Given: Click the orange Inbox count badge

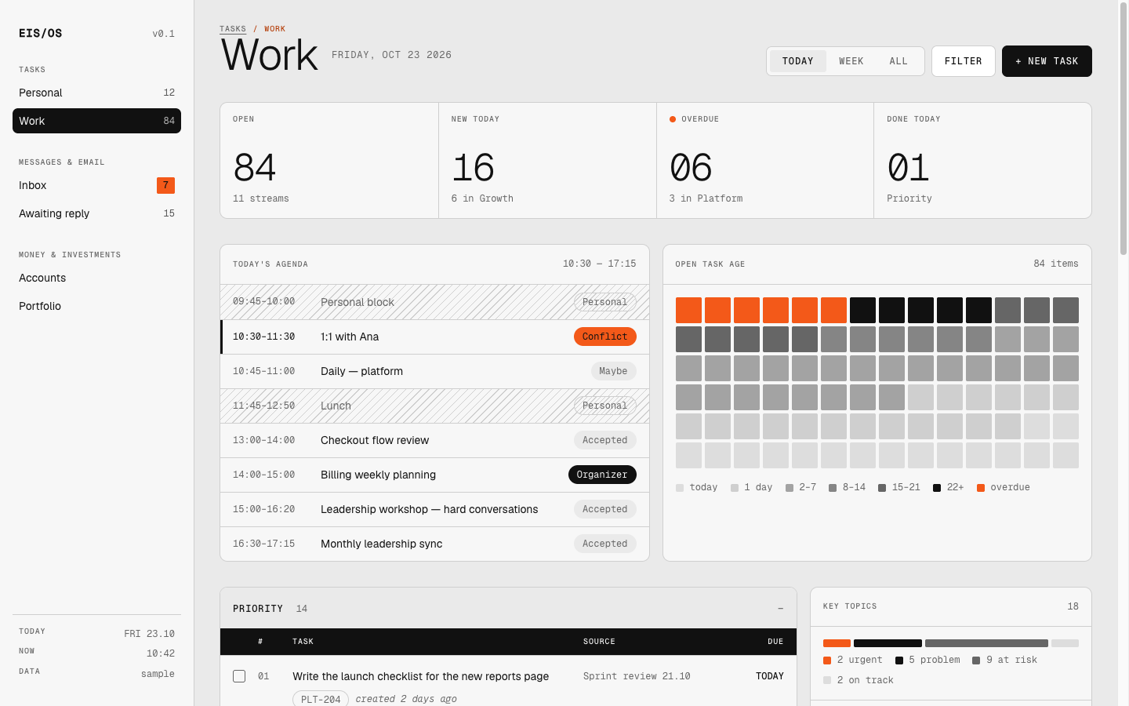Looking at the screenshot, I should pyautogui.click(x=165, y=185).
